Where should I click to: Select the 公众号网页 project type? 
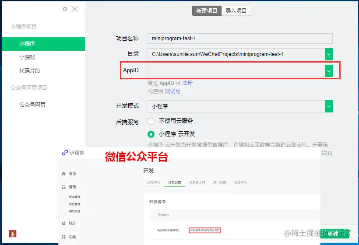click(x=32, y=105)
